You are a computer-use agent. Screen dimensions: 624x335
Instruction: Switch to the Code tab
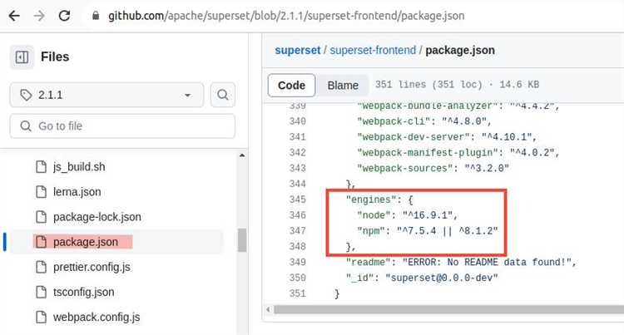[x=291, y=85]
